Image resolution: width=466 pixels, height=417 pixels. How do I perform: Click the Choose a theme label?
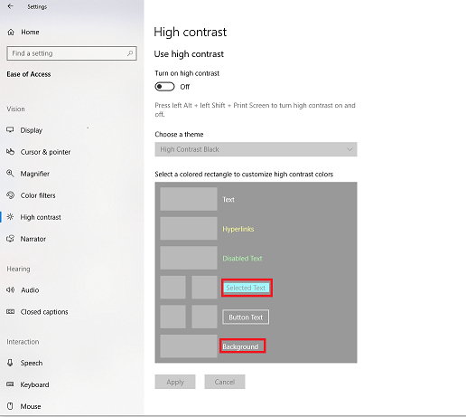pos(179,134)
